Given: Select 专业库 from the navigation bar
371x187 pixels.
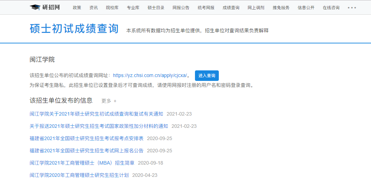Looking at the screenshot, I should tap(133, 8).
